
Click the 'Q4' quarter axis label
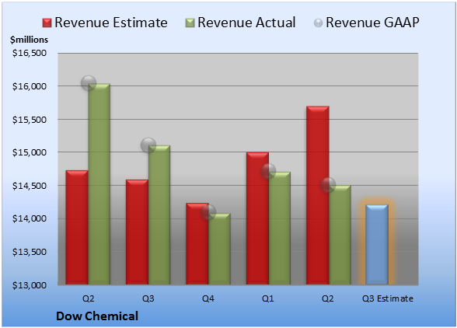208,298
